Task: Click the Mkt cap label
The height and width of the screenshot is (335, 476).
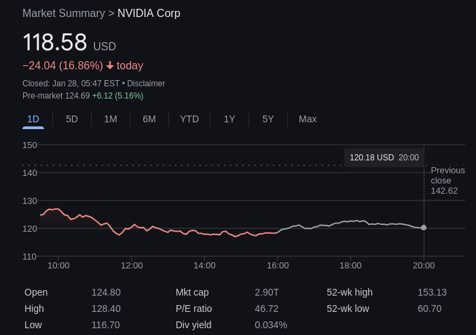Action: coord(192,292)
